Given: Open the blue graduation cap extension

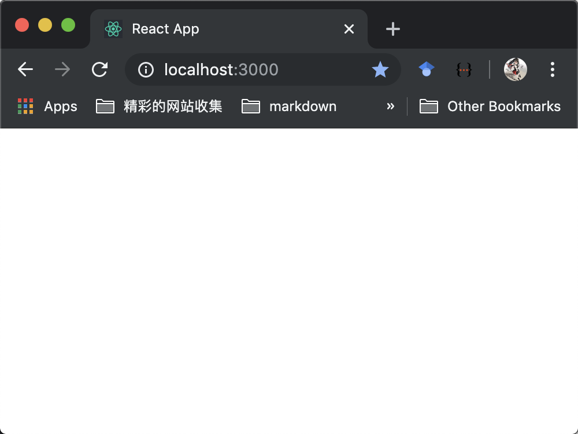Looking at the screenshot, I should point(427,70).
